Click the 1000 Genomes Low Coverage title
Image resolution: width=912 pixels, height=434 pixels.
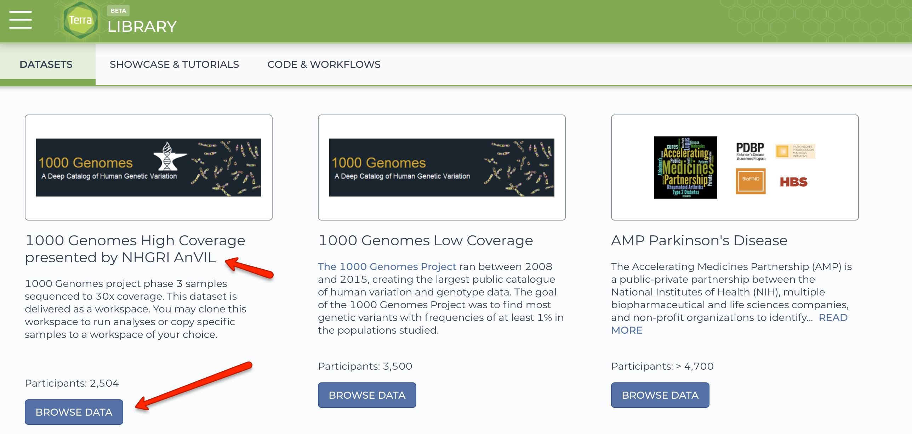tap(426, 240)
